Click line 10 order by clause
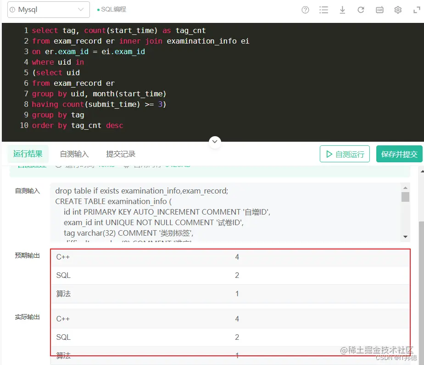 78,125
